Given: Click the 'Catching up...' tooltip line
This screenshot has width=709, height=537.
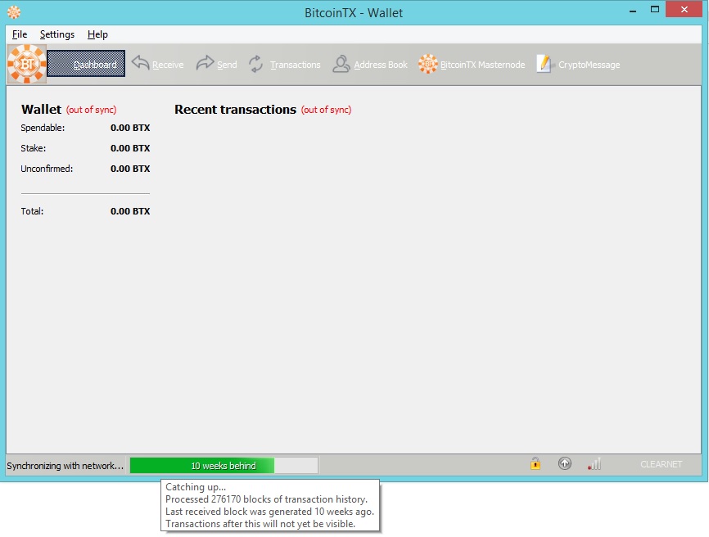Looking at the screenshot, I should coord(196,487).
